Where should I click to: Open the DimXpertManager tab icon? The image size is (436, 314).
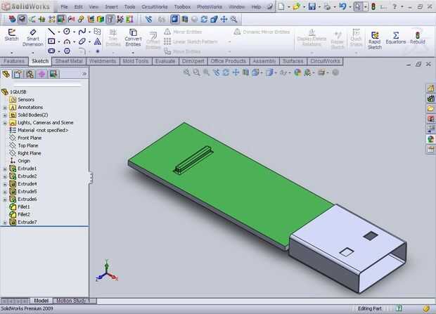[41, 74]
